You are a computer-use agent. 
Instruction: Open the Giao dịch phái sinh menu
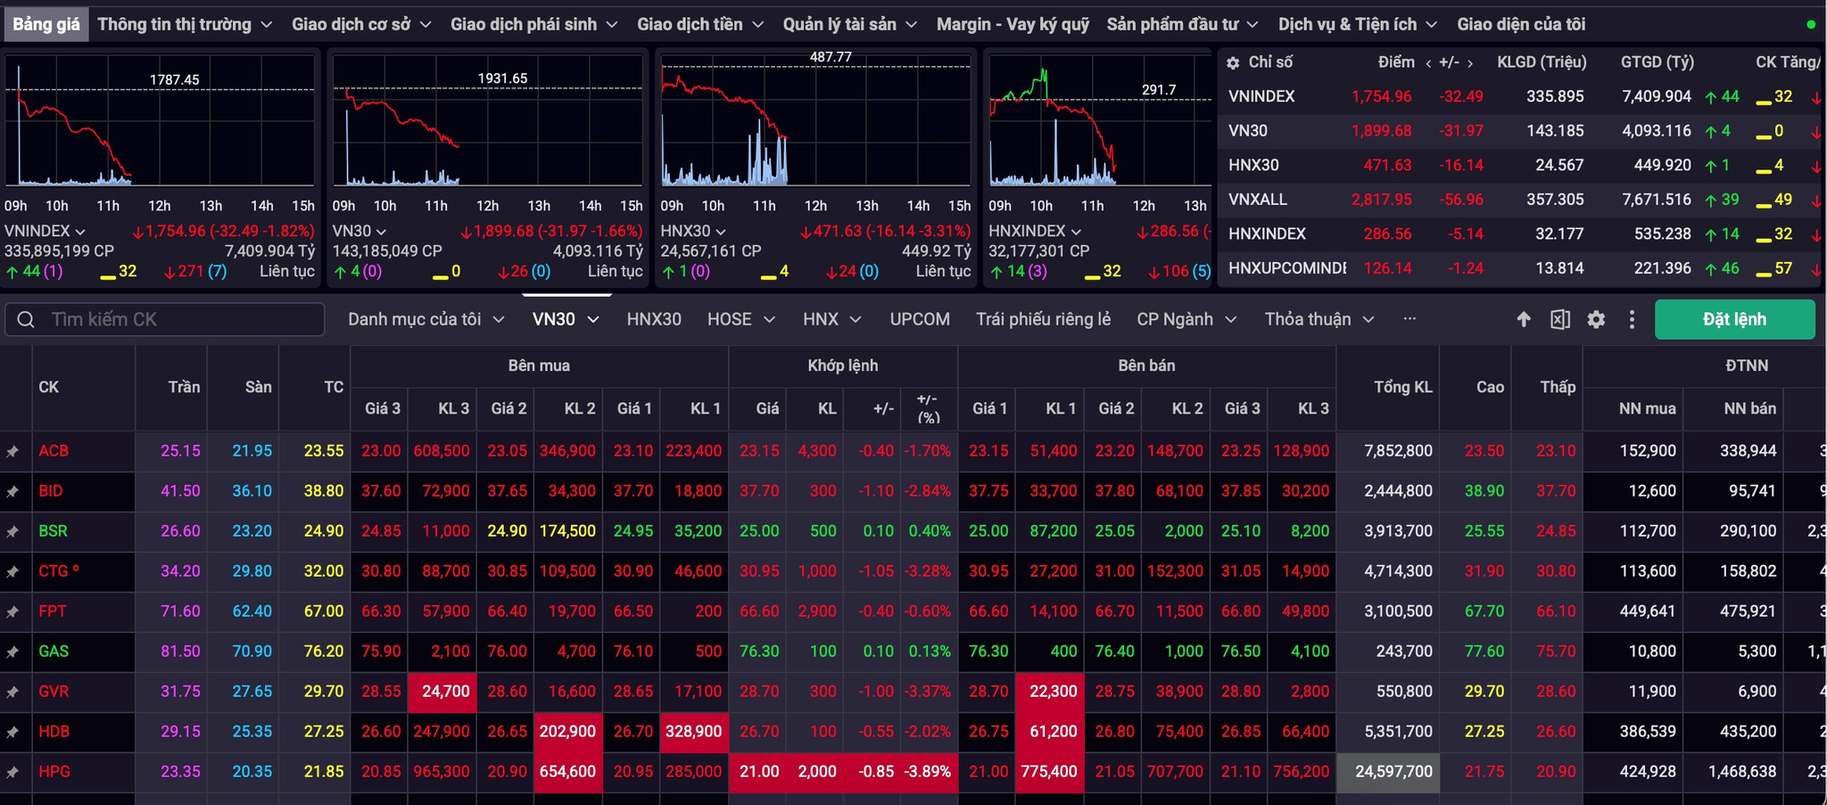coord(533,24)
